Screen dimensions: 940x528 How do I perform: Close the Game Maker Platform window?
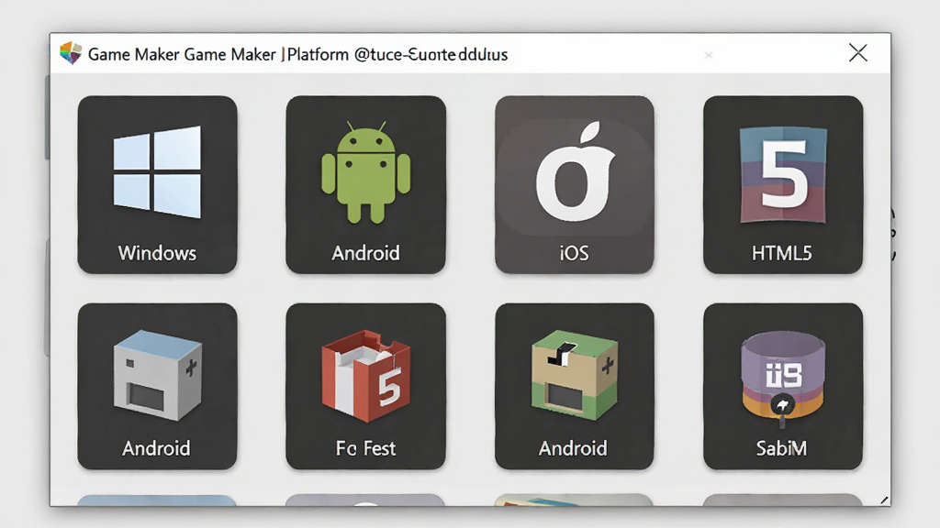[x=858, y=53]
